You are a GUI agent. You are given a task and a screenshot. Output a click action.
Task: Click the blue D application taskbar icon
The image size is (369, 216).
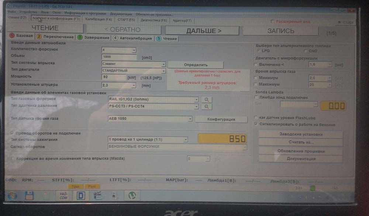pos(80,195)
